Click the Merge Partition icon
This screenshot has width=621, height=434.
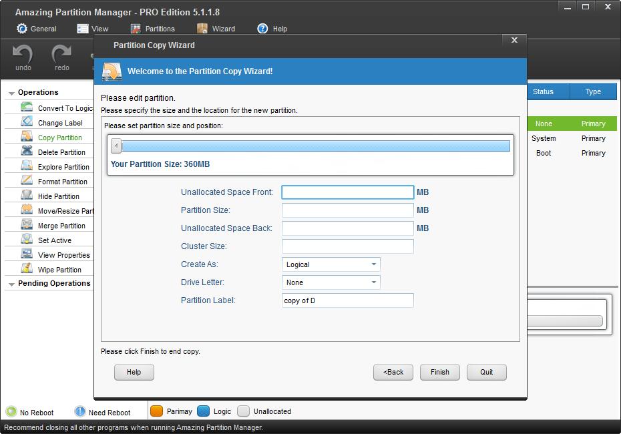pyautogui.click(x=27, y=224)
